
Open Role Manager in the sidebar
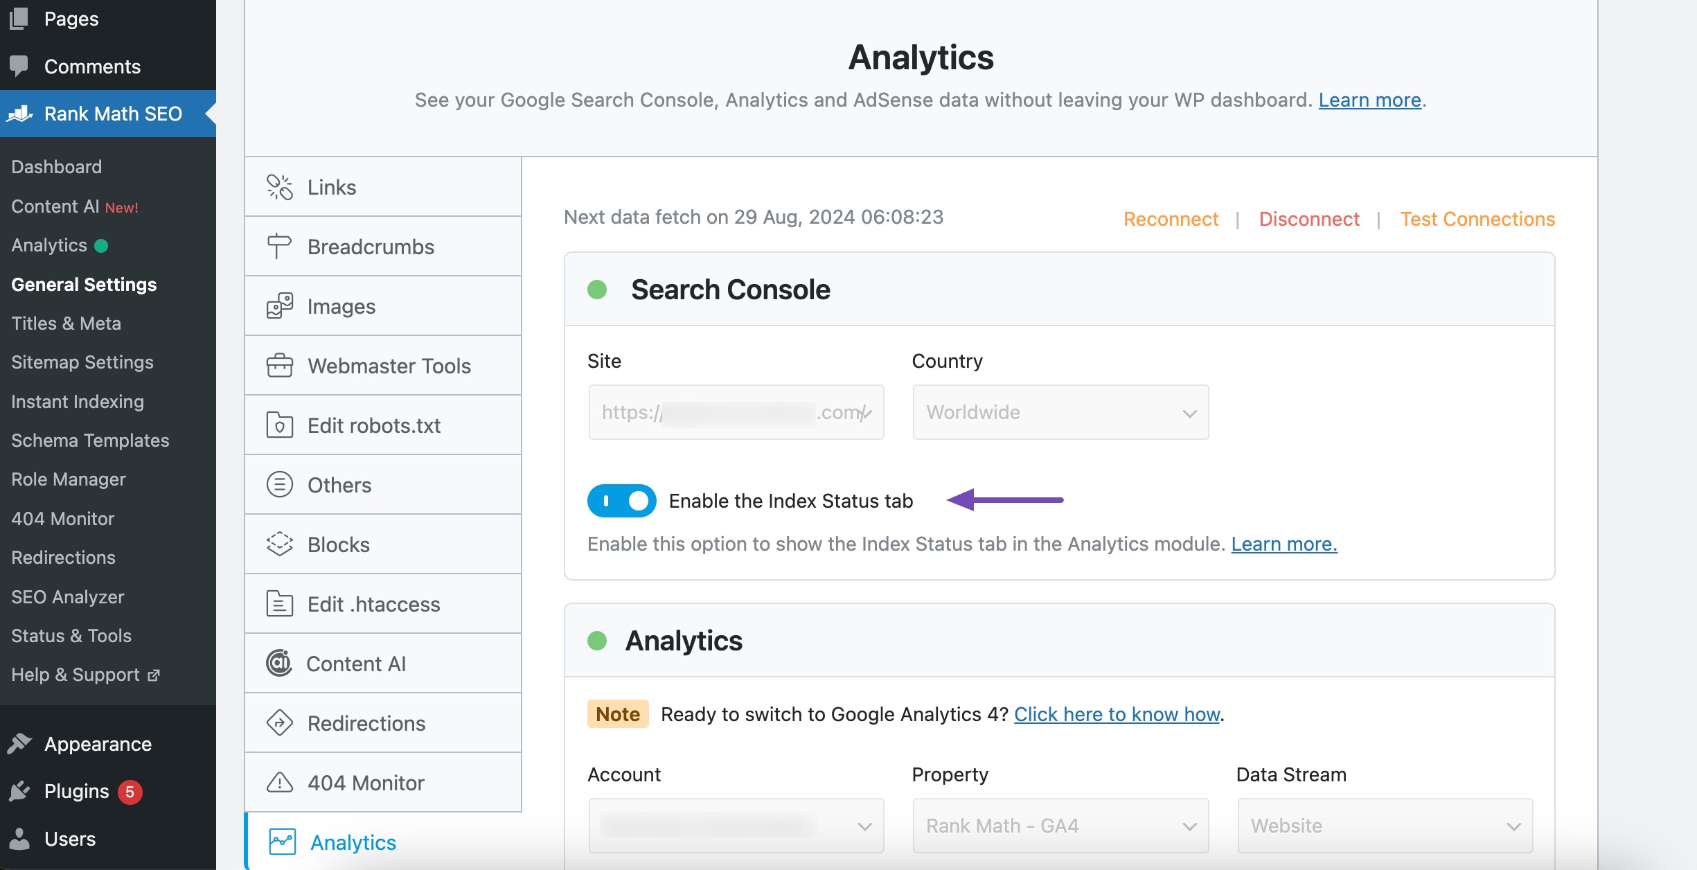coord(69,479)
